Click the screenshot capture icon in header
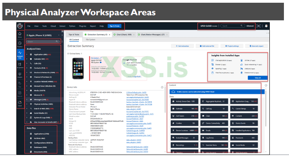 258,26
